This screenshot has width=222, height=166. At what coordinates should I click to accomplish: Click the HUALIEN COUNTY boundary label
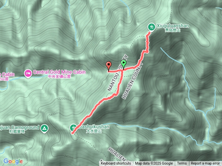[132, 81]
